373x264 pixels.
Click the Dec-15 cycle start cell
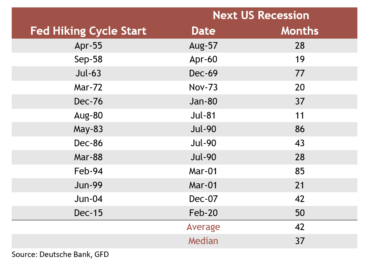[x=88, y=213]
